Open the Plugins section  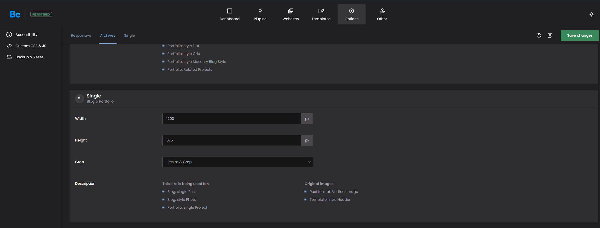[x=260, y=14]
